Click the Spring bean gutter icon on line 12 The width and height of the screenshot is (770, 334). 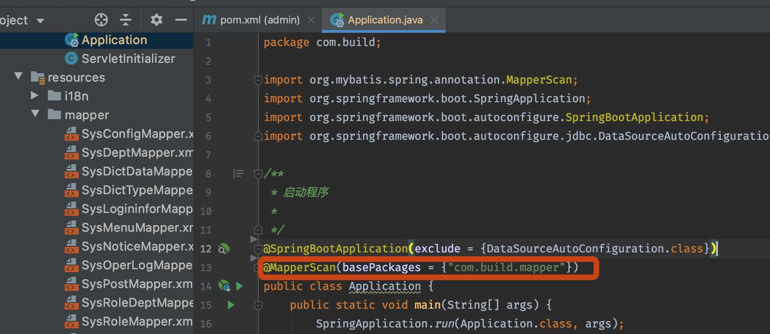point(224,249)
